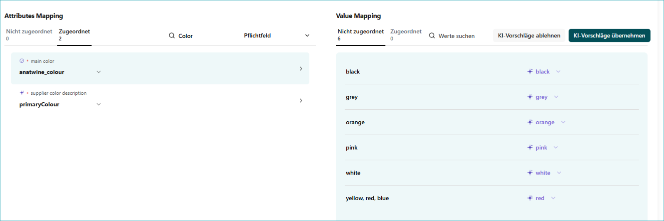Click KI-Vorschläge ablehnen button
Viewport: 664px width, 221px height.
tap(529, 36)
